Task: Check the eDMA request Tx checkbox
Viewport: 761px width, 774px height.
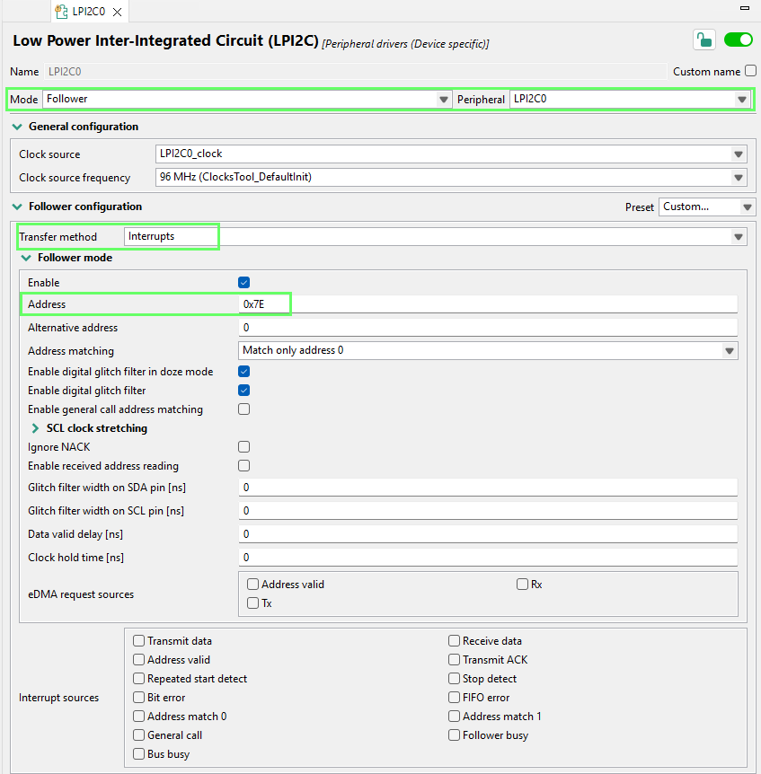Action: click(x=252, y=603)
